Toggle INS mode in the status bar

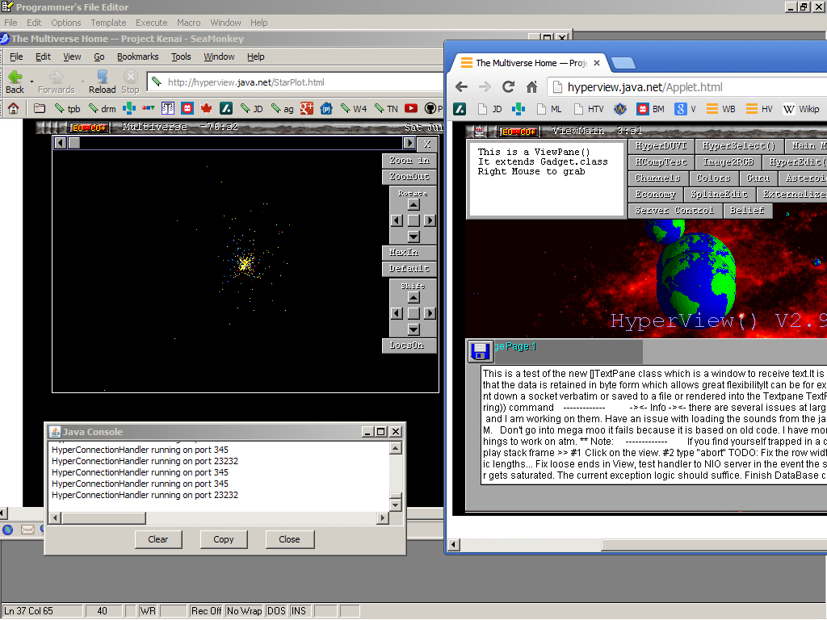(x=299, y=611)
